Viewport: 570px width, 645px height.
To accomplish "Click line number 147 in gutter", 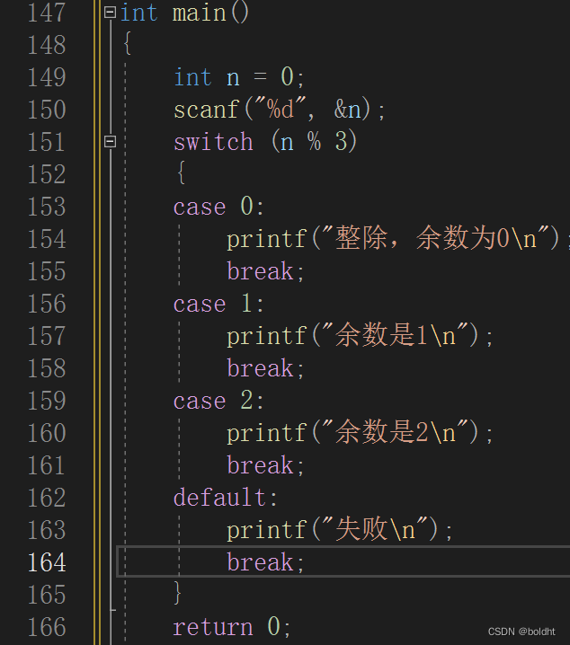I will pos(47,13).
